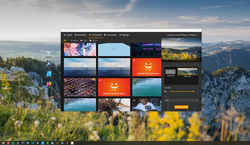The height and width of the screenshot is (145, 250).
Task: Filter installed content by Videos
Action: (x=84, y=40)
